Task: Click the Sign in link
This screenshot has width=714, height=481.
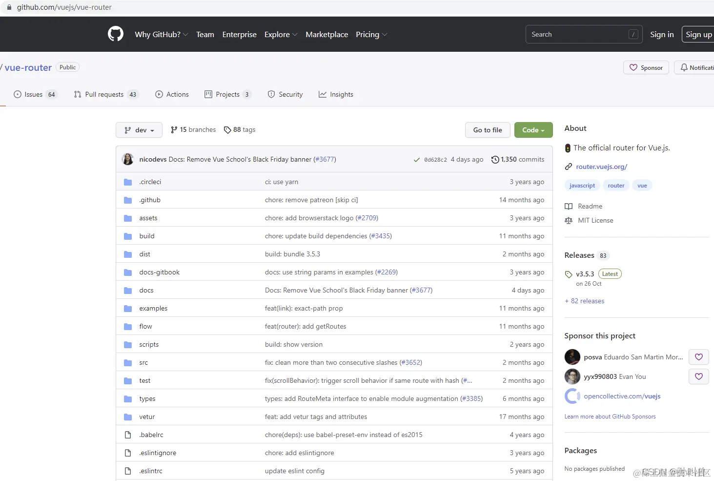Action: (662, 34)
